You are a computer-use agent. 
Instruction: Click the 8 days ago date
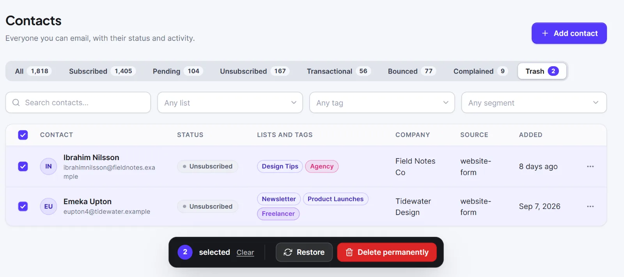tap(538, 166)
